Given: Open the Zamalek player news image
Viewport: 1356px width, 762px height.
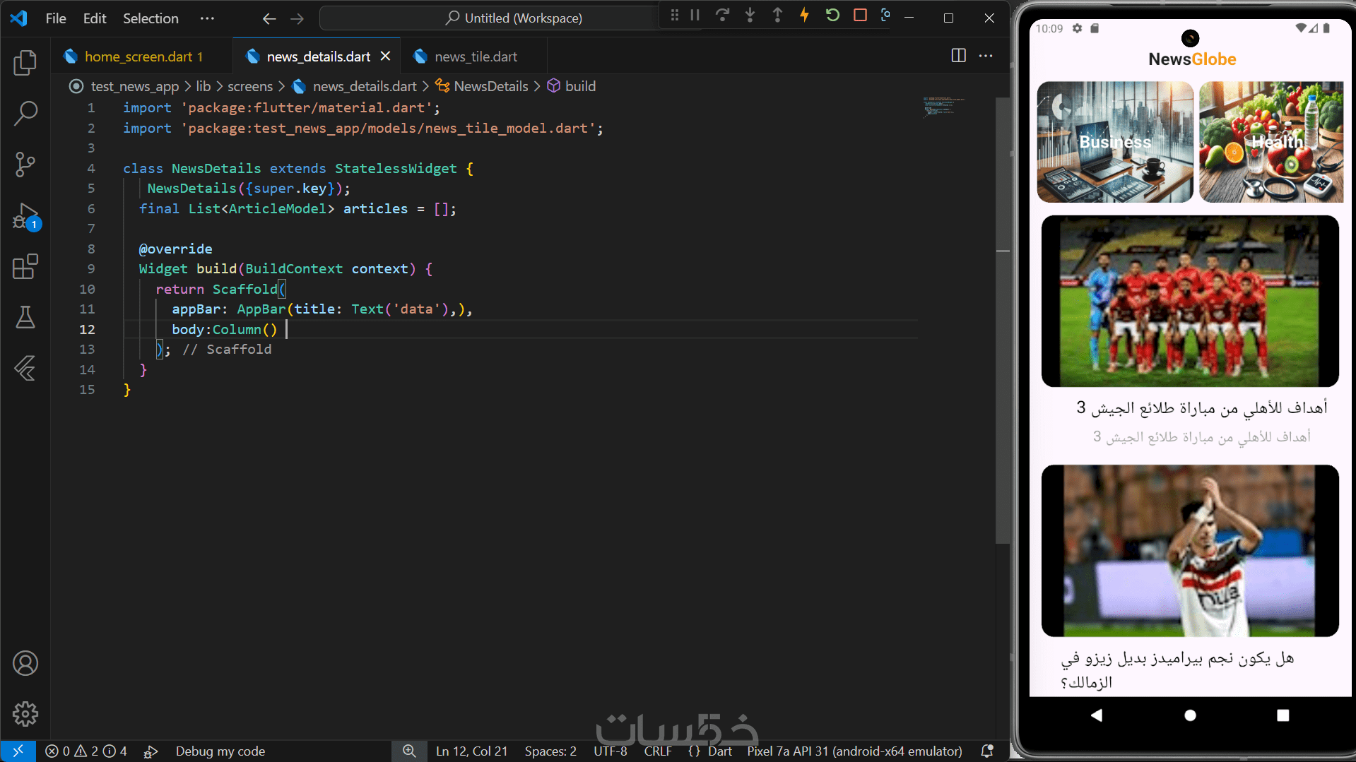Looking at the screenshot, I should [x=1190, y=551].
